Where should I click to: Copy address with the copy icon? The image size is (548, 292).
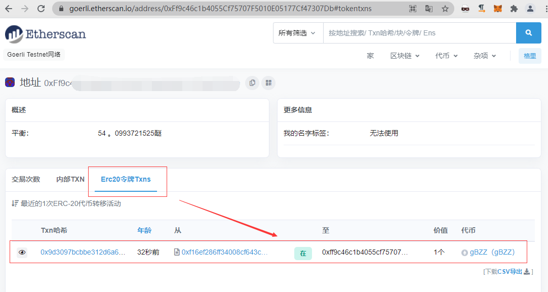click(252, 83)
